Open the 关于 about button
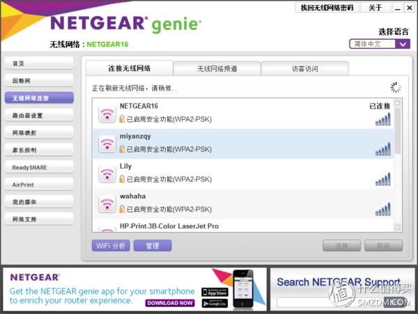The width and height of the screenshot is (418, 314). point(376,8)
